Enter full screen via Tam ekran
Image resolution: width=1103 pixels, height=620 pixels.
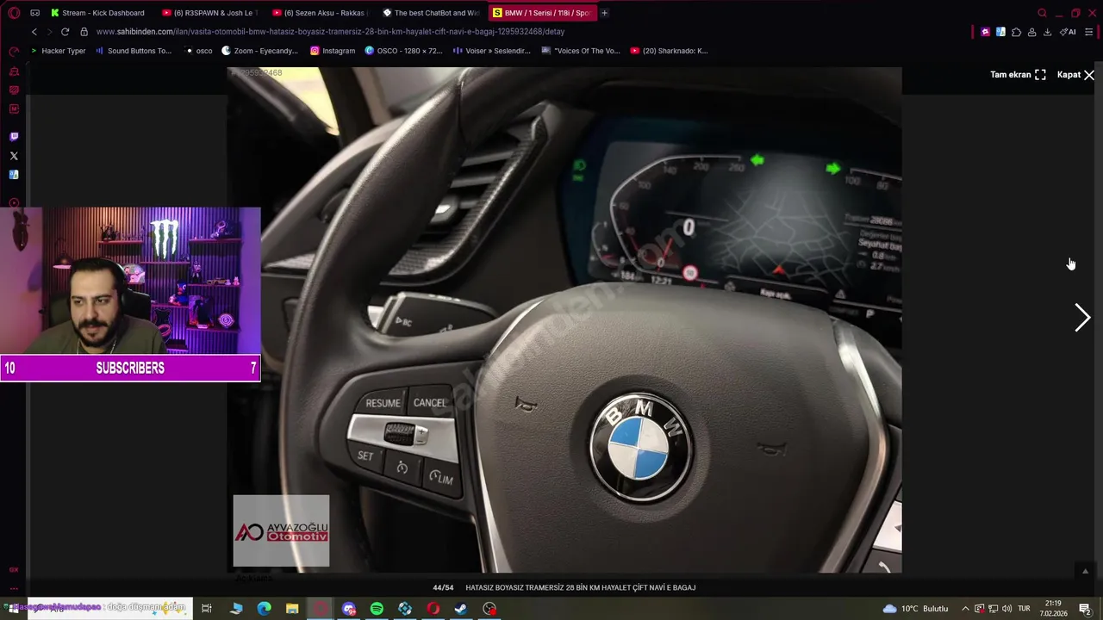pos(1018,75)
